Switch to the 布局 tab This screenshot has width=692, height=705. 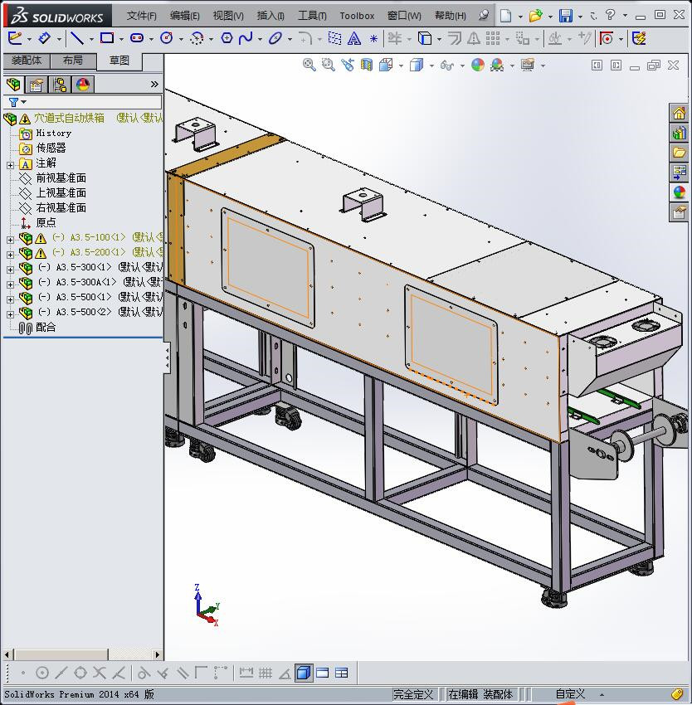click(74, 60)
